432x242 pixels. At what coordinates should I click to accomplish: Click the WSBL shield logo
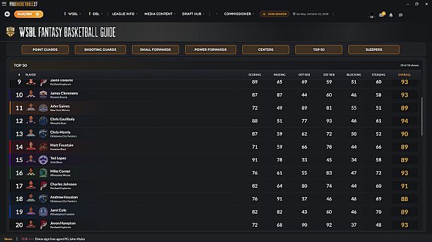[11, 32]
